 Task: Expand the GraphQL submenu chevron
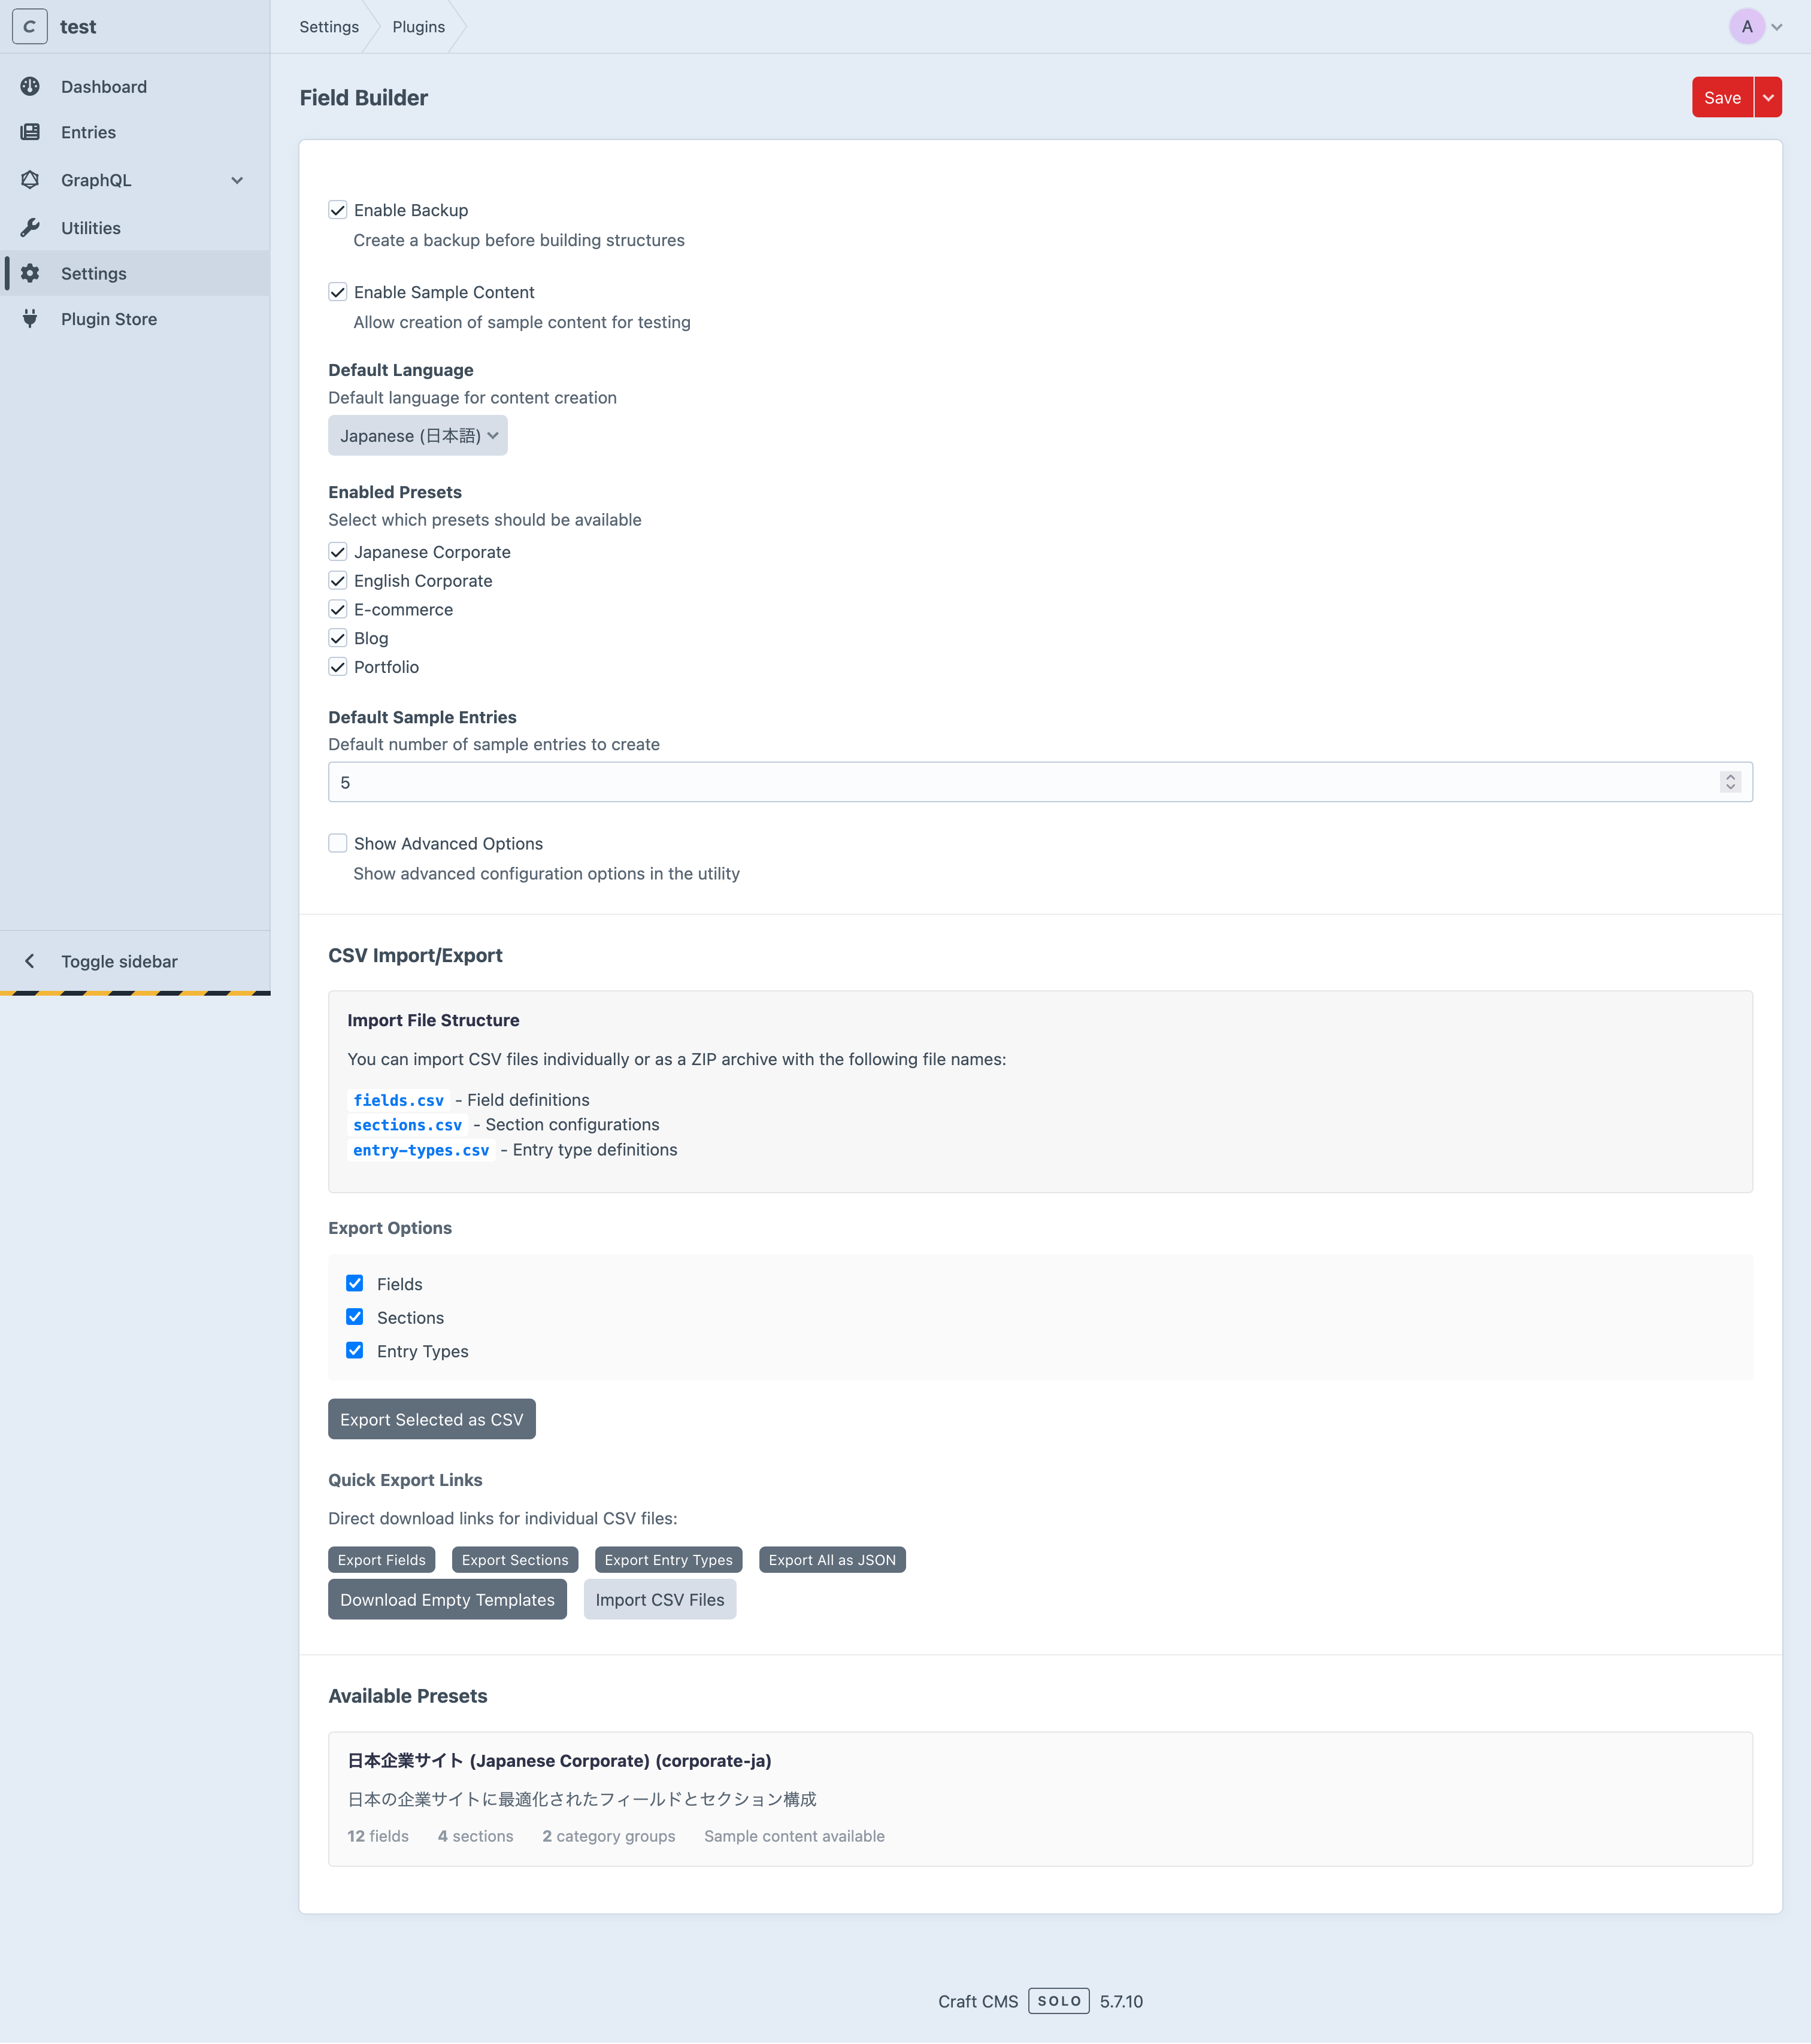point(237,180)
